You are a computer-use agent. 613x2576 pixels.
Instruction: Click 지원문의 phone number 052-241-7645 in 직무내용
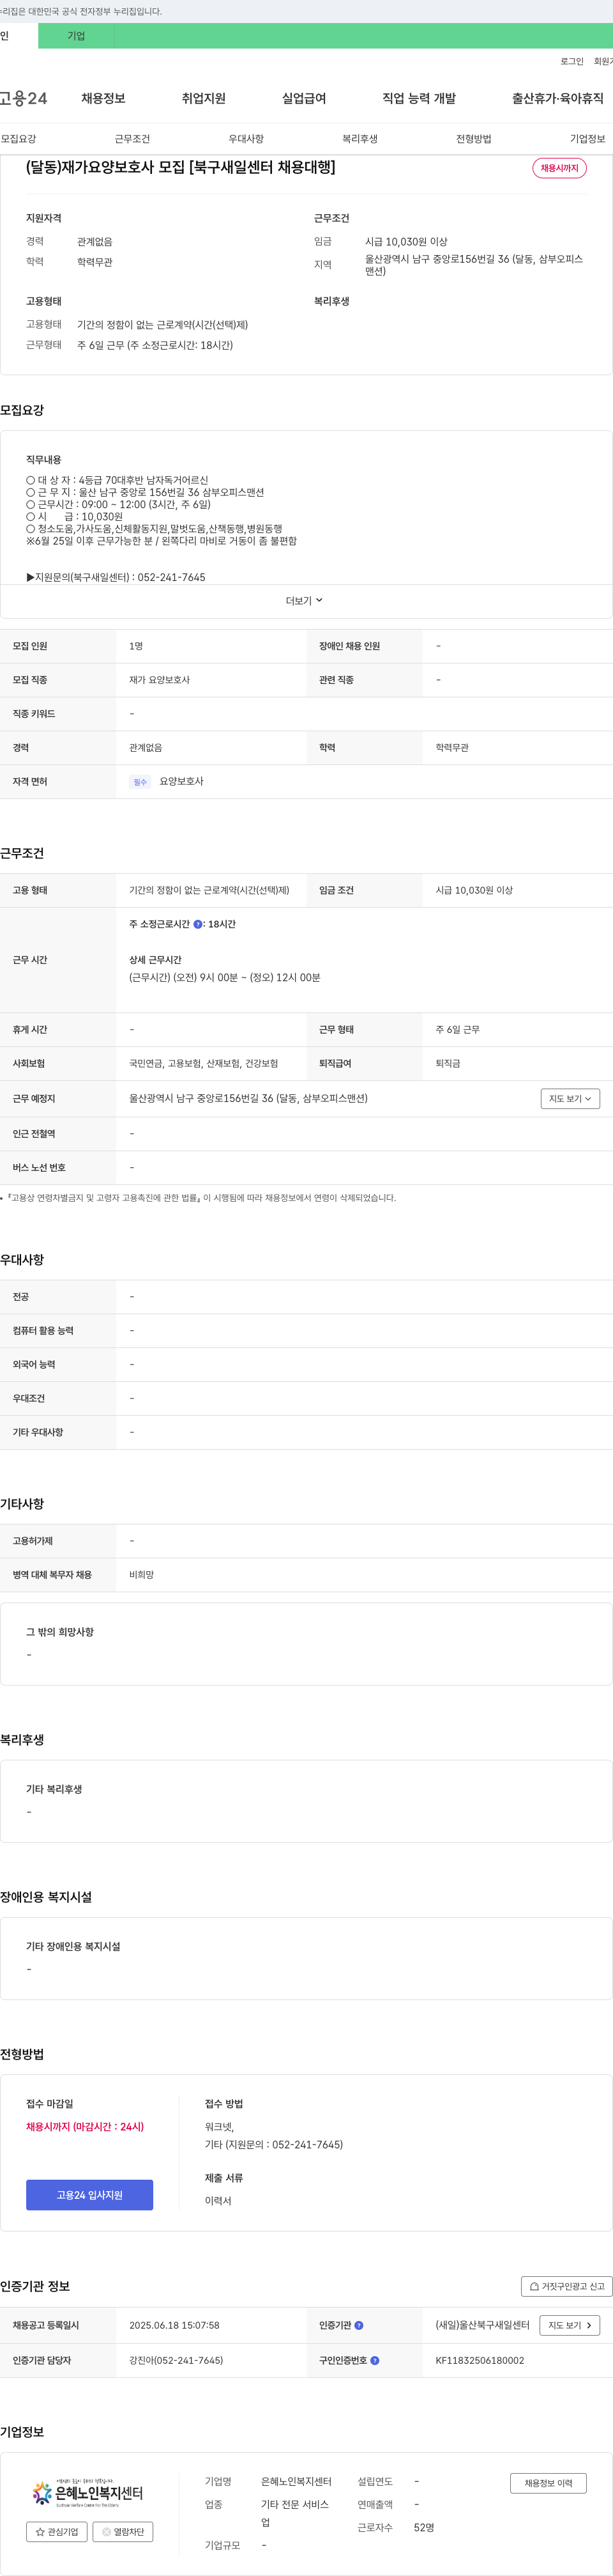click(170, 578)
